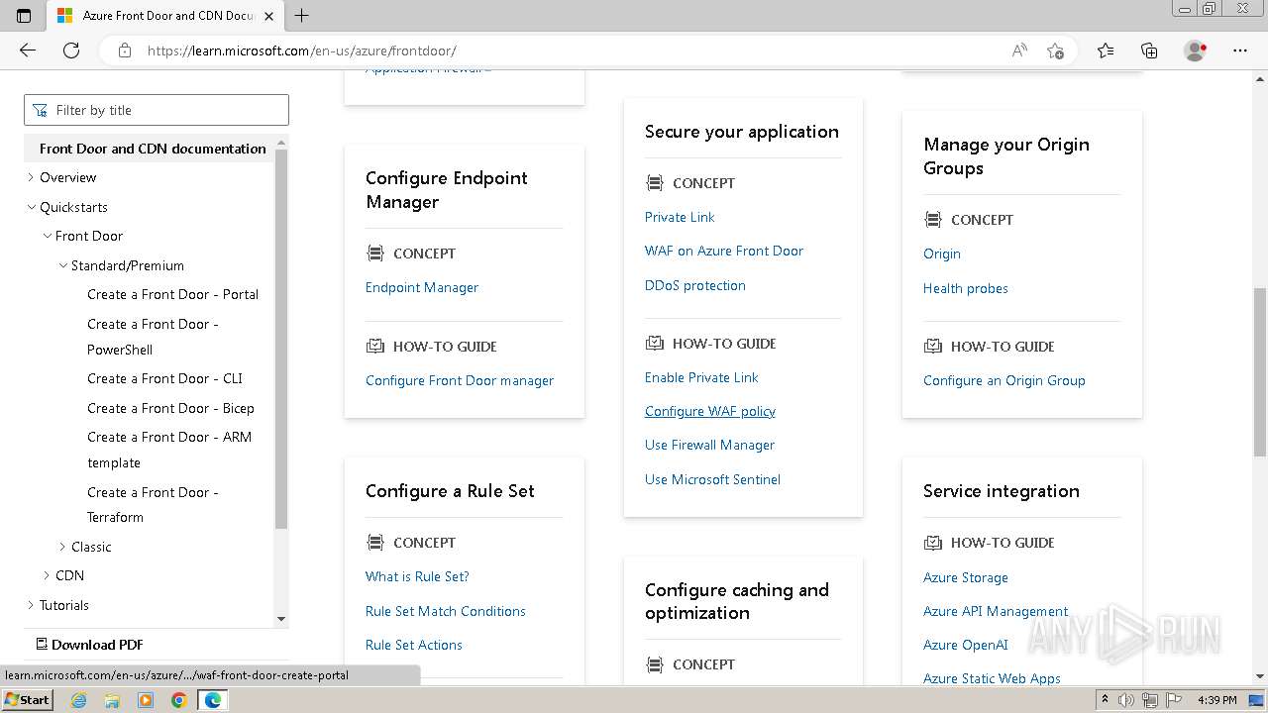Open the Azure API Management link

click(x=996, y=611)
